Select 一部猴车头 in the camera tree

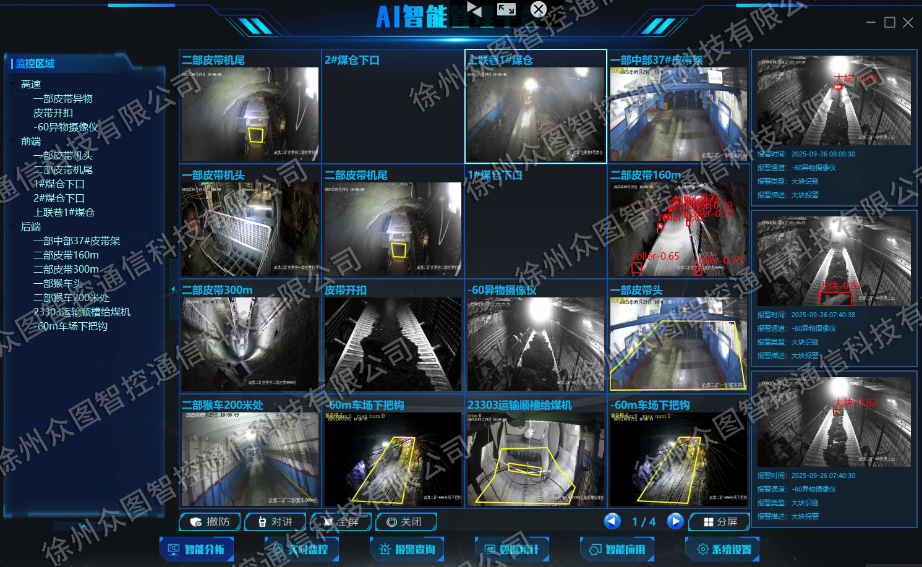pyautogui.click(x=58, y=283)
